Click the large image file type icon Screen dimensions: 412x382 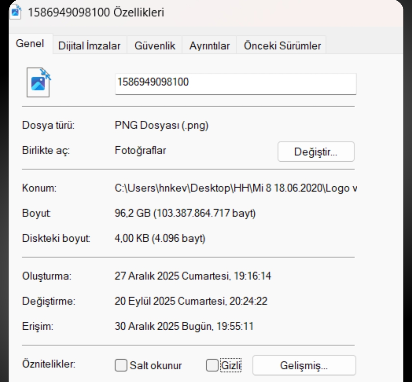39,82
